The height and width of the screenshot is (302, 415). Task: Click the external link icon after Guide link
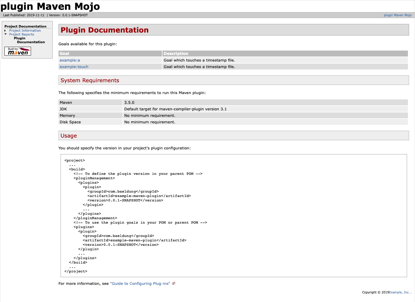click(x=174, y=283)
